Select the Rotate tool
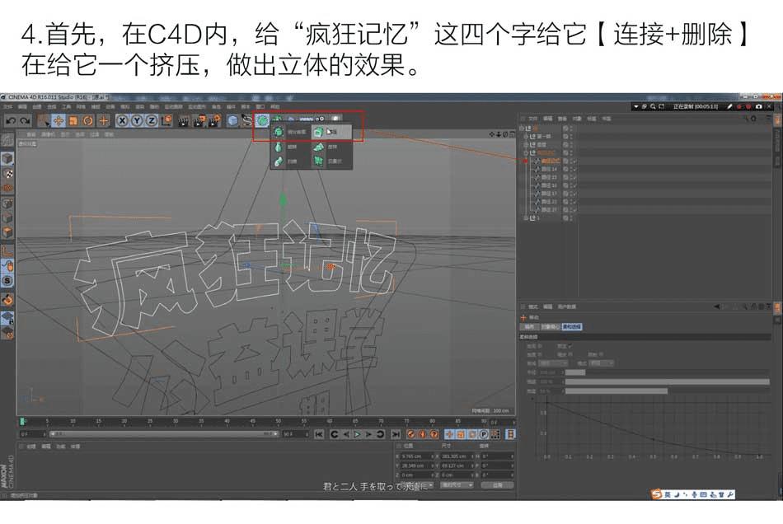 pyautogui.click(x=88, y=121)
